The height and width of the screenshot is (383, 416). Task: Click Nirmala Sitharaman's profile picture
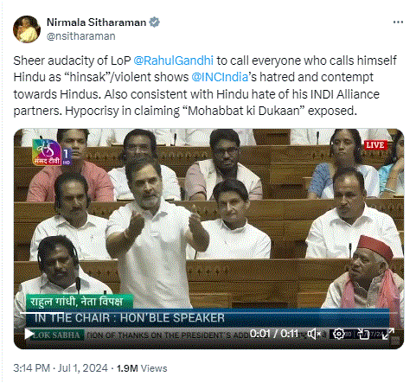coord(27,29)
